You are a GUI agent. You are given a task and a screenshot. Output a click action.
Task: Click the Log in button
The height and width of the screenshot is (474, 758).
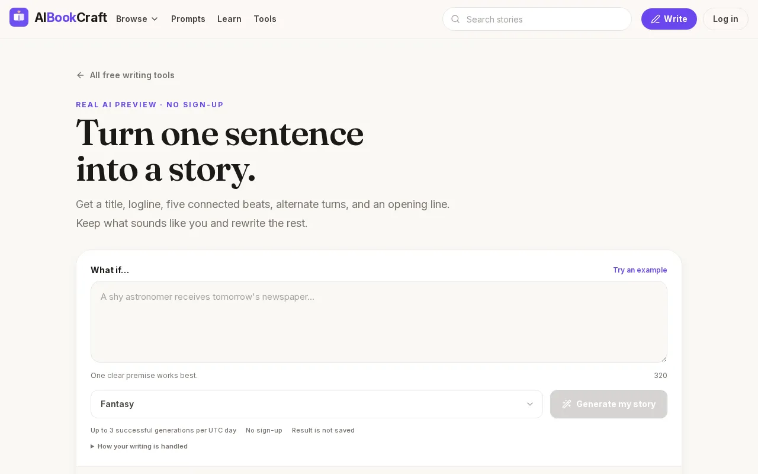725,19
